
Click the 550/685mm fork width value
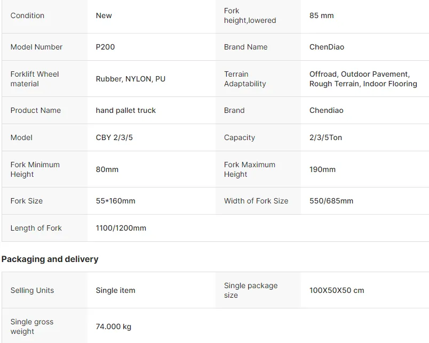pos(331,201)
